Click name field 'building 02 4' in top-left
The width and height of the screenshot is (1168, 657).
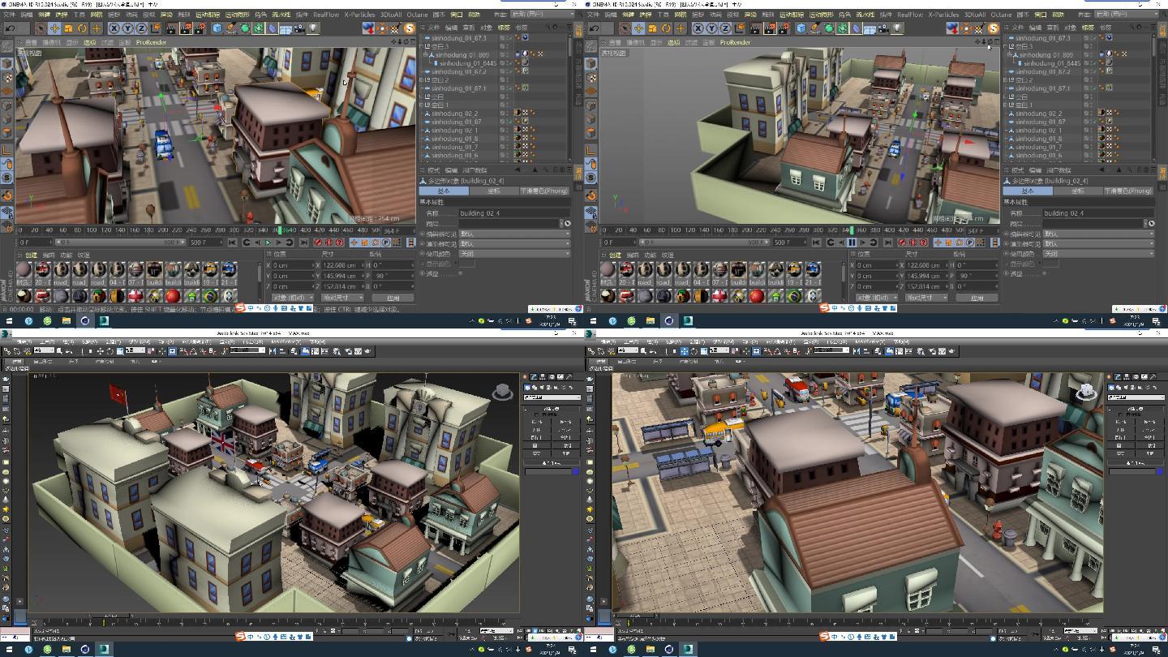[513, 213]
